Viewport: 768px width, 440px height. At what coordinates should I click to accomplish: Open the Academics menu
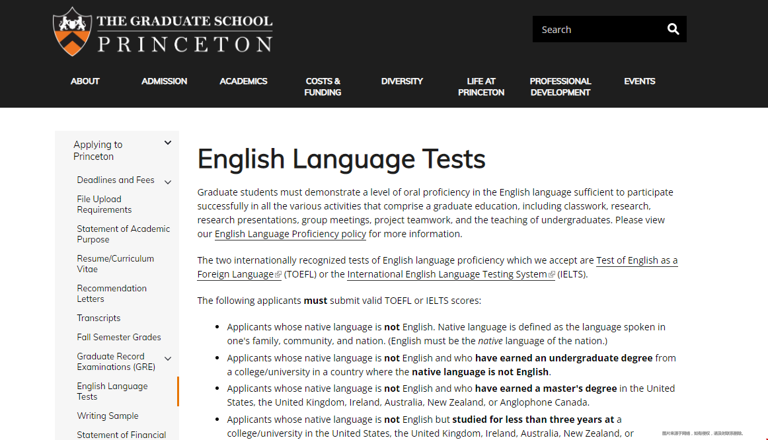pyautogui.click(x=243, y=81)
